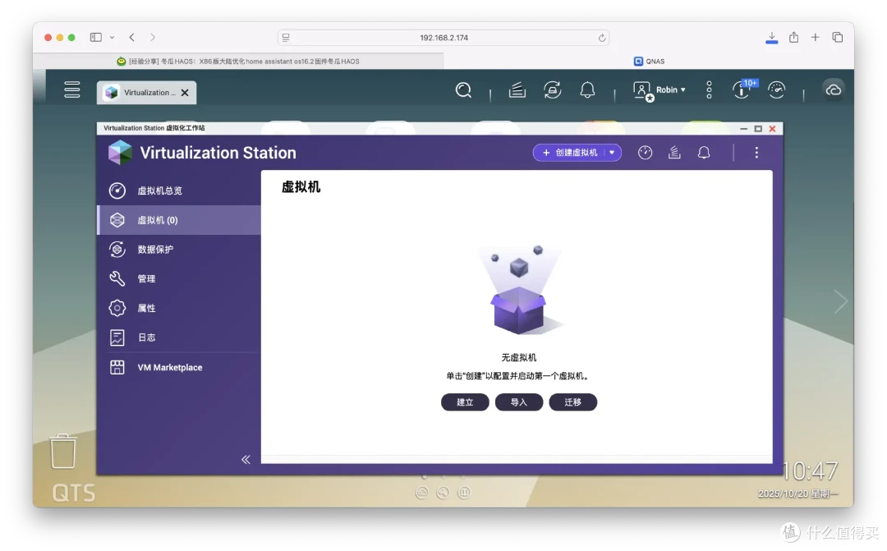Open the background tasks stacked-layers icon in QTS bar

pos(517,90)
